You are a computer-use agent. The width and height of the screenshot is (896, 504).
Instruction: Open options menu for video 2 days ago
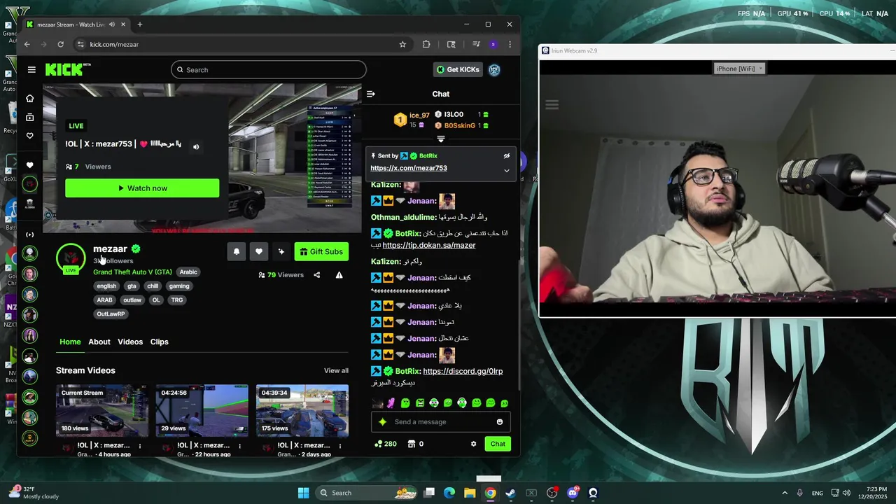340,446
